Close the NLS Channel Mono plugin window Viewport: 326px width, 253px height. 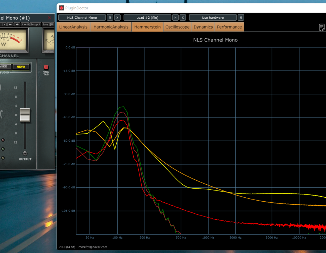50,18
